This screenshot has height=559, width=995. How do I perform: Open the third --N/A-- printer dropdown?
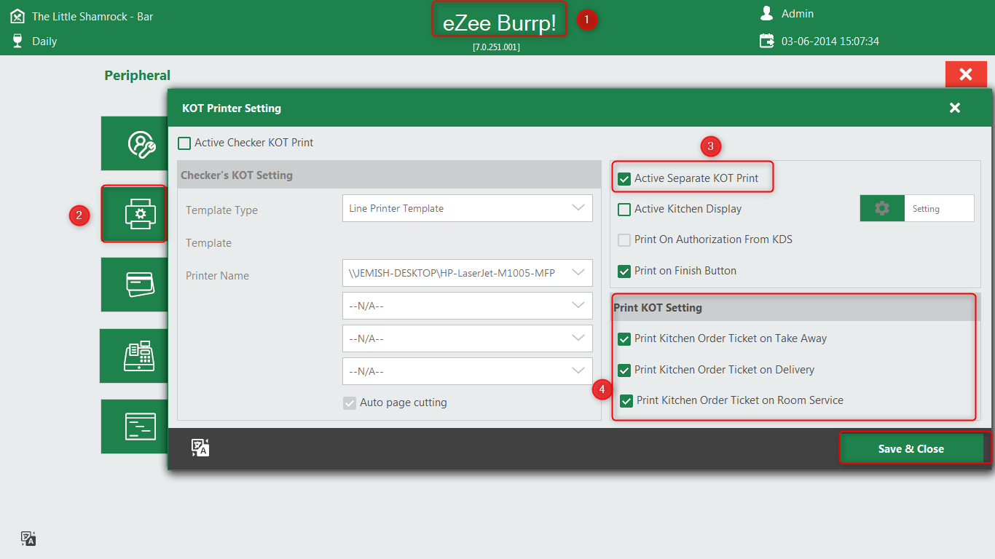467,371
